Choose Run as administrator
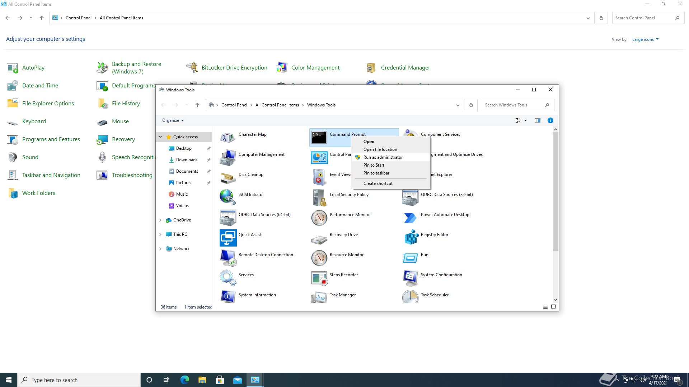Screen dimensions: 689x387 (x=390, y=157)
